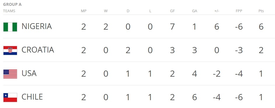Image resolution: width=275 pixels, height=108 pixels.
Task: Click the Croatia flag icon
Action: (x=10, y=51)
